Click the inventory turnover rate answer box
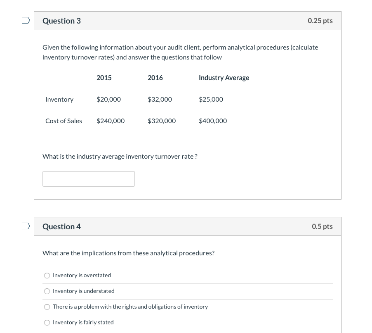Image resolution: width=372 pixels, height=333 pixels. click(89, 178)
